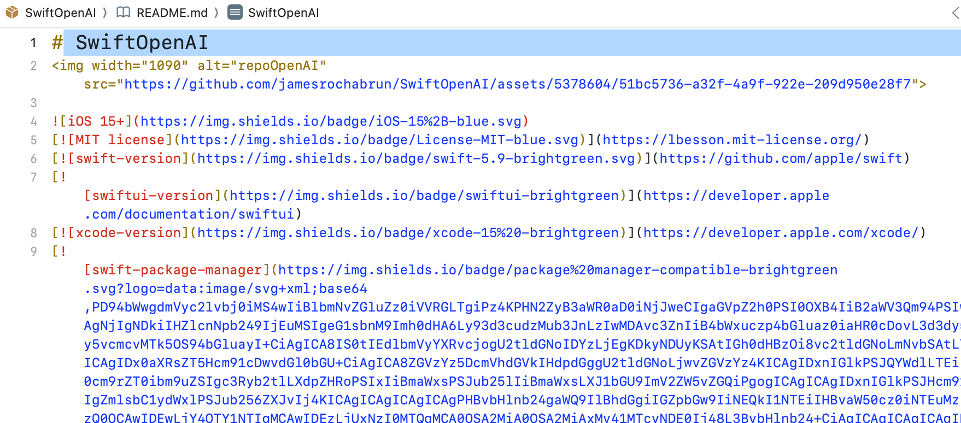The image size is (961, 423).
Task: Open README.md breadcrumb item
Action: pyautogui.click(x=172, y=13)
